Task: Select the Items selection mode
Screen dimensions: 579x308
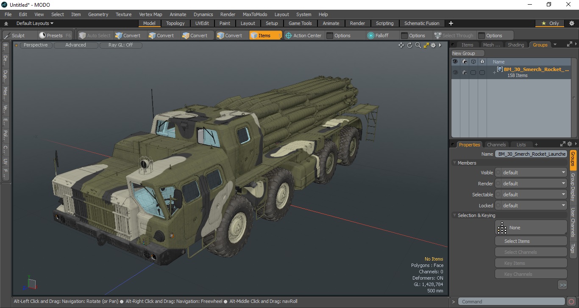Action: [266, 36]
